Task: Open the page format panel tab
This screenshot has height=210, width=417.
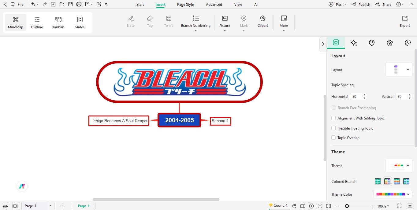Action: [x=336, y=43]
